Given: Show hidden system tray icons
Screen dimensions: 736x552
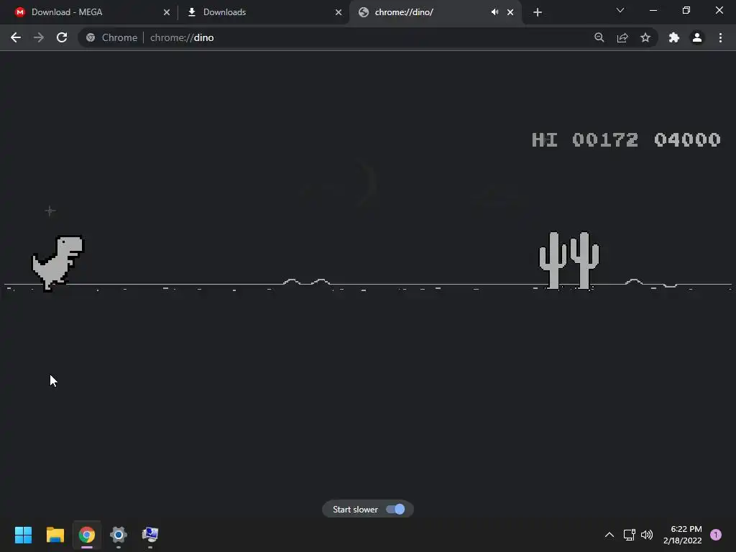Looking at the screenshot, I should [609, 535].
